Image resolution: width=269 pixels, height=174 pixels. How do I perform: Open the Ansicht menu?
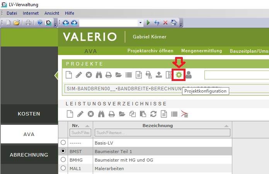[52, 13]
